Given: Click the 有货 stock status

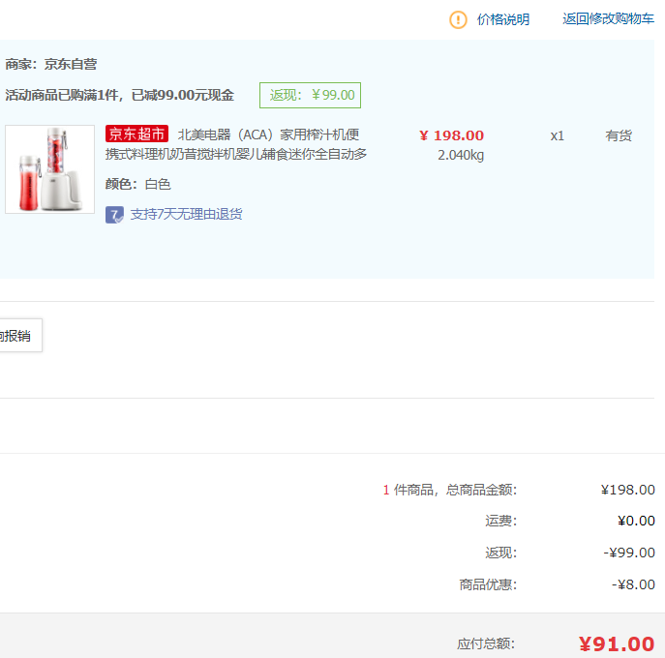Looking at the screenshot, I should pos(619,135).
